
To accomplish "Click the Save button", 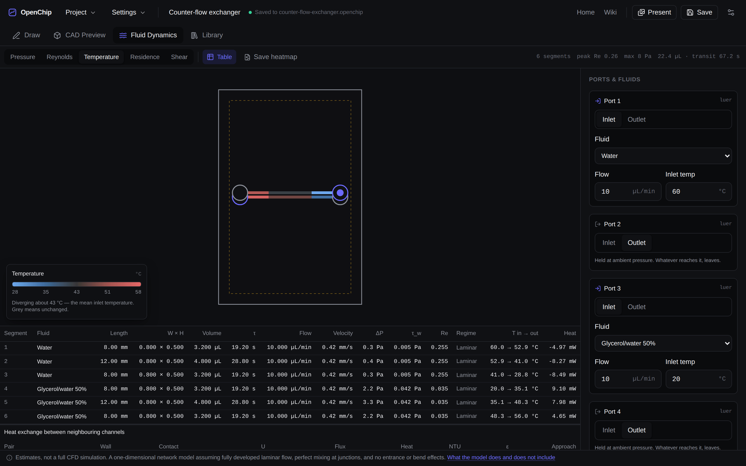I will click(x=699, y=12).
